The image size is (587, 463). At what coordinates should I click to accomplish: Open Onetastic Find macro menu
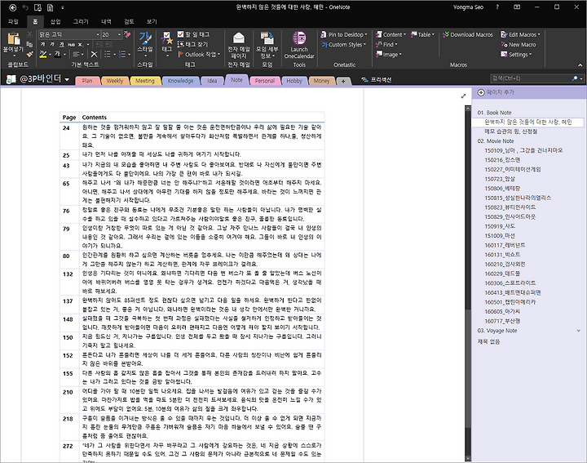click(x=386, y=45)
